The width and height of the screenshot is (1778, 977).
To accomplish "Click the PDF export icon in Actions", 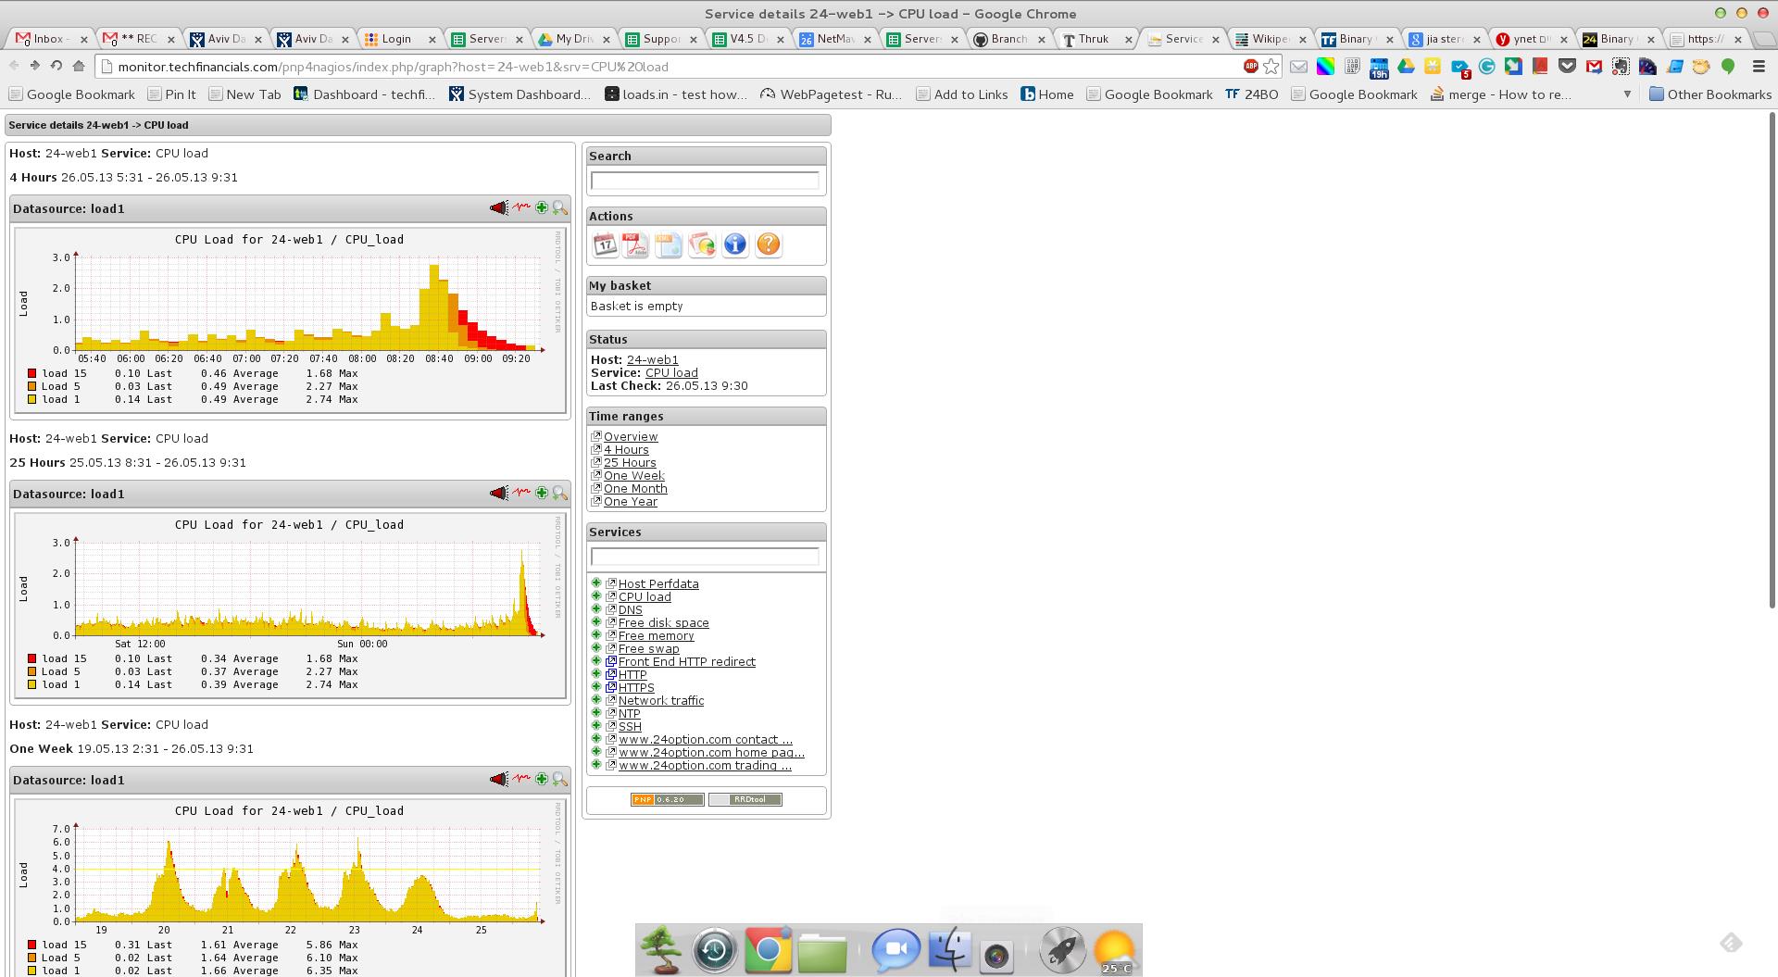I will [635, 244].
